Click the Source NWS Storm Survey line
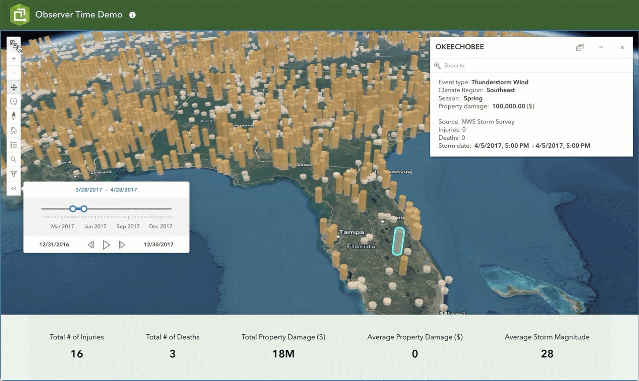 tap(476, 122)
